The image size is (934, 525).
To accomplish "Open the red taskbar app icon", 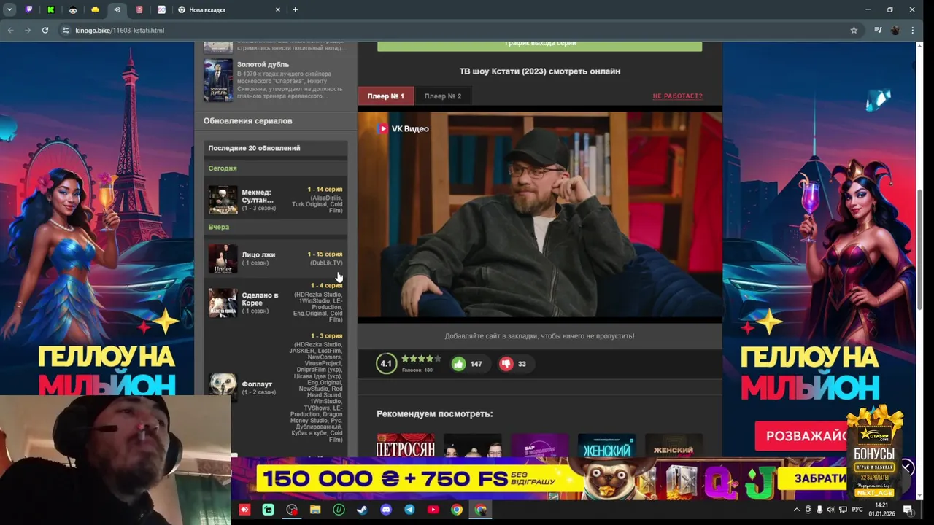I will 244,510.
